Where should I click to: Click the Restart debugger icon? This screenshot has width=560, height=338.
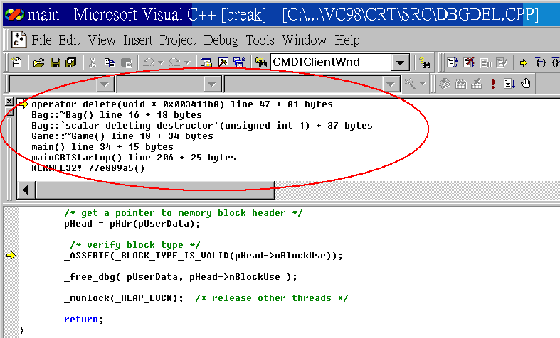[x=453, y=62]
